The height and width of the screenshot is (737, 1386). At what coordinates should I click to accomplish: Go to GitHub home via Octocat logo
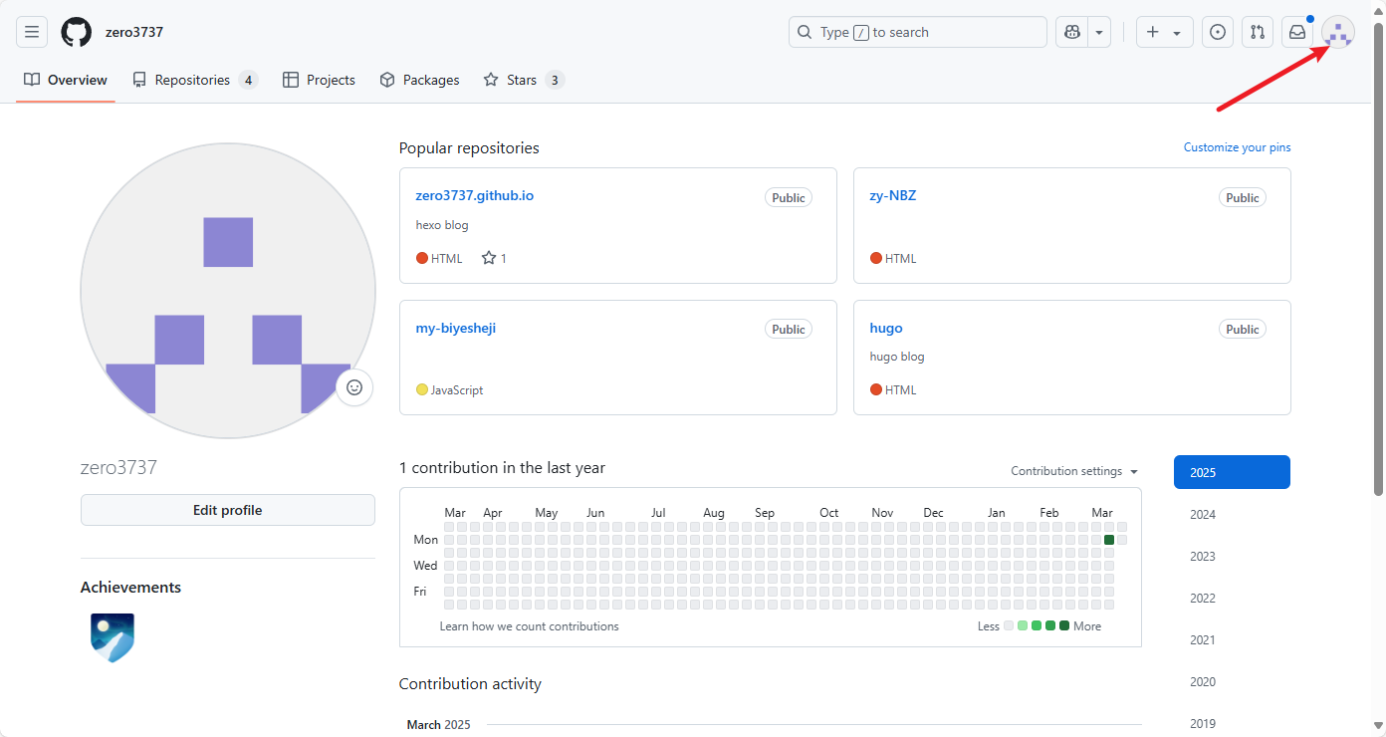pyautogui.click(x=77, y=32)
